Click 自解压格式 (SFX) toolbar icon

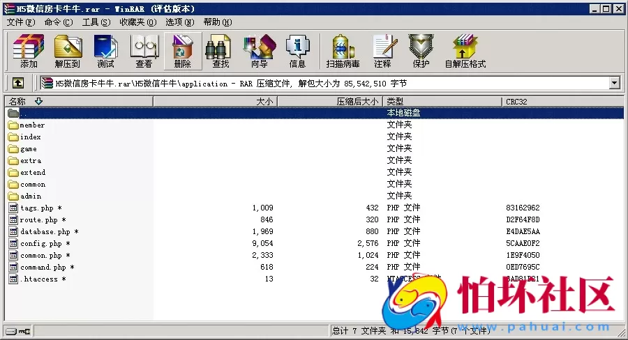(465, 51)
